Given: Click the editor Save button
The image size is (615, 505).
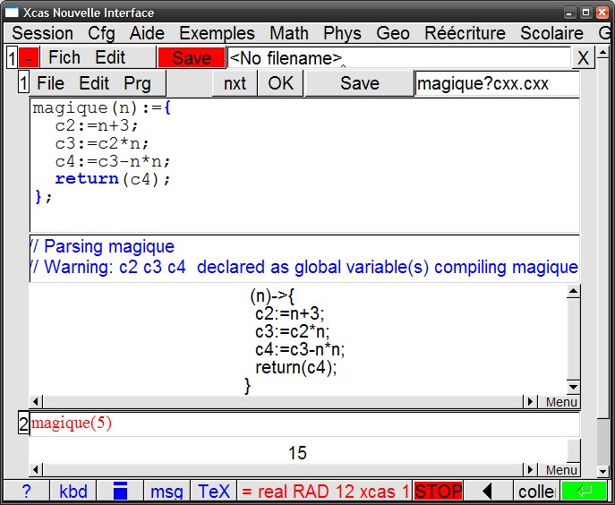Looking at the screenshot, I should 359,83.
